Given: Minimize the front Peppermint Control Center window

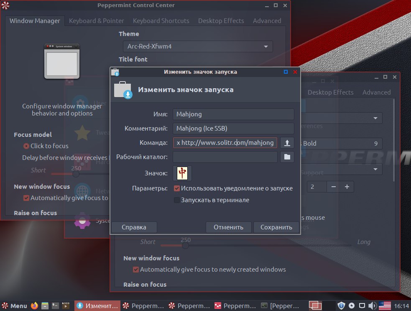Looking at the screenshot, I should tap(267, 5).
